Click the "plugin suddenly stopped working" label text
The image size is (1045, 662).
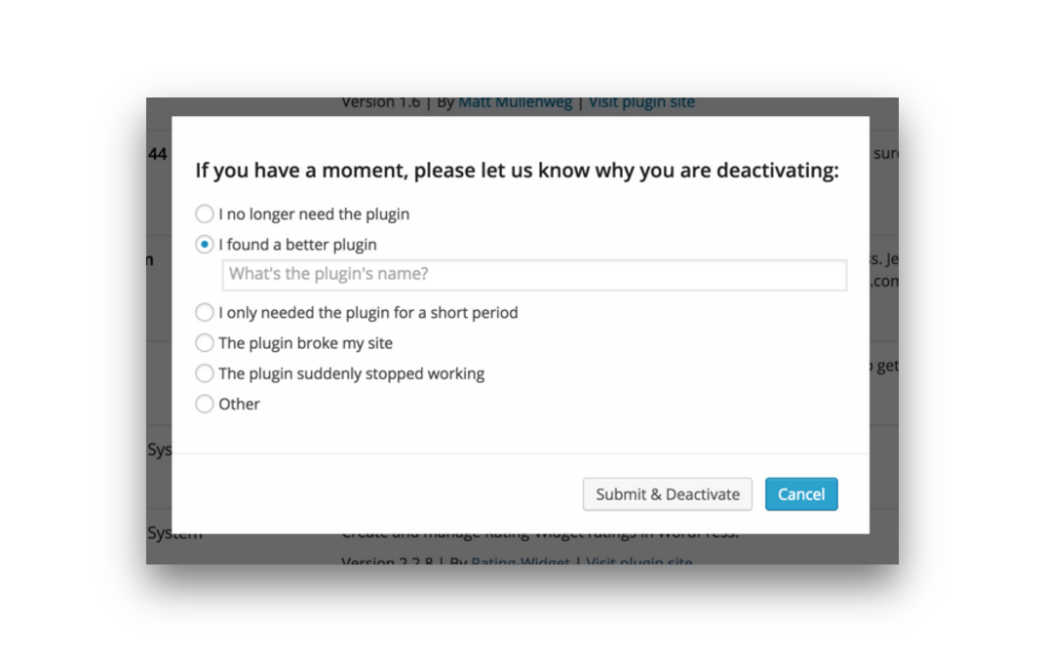(351, 373)
